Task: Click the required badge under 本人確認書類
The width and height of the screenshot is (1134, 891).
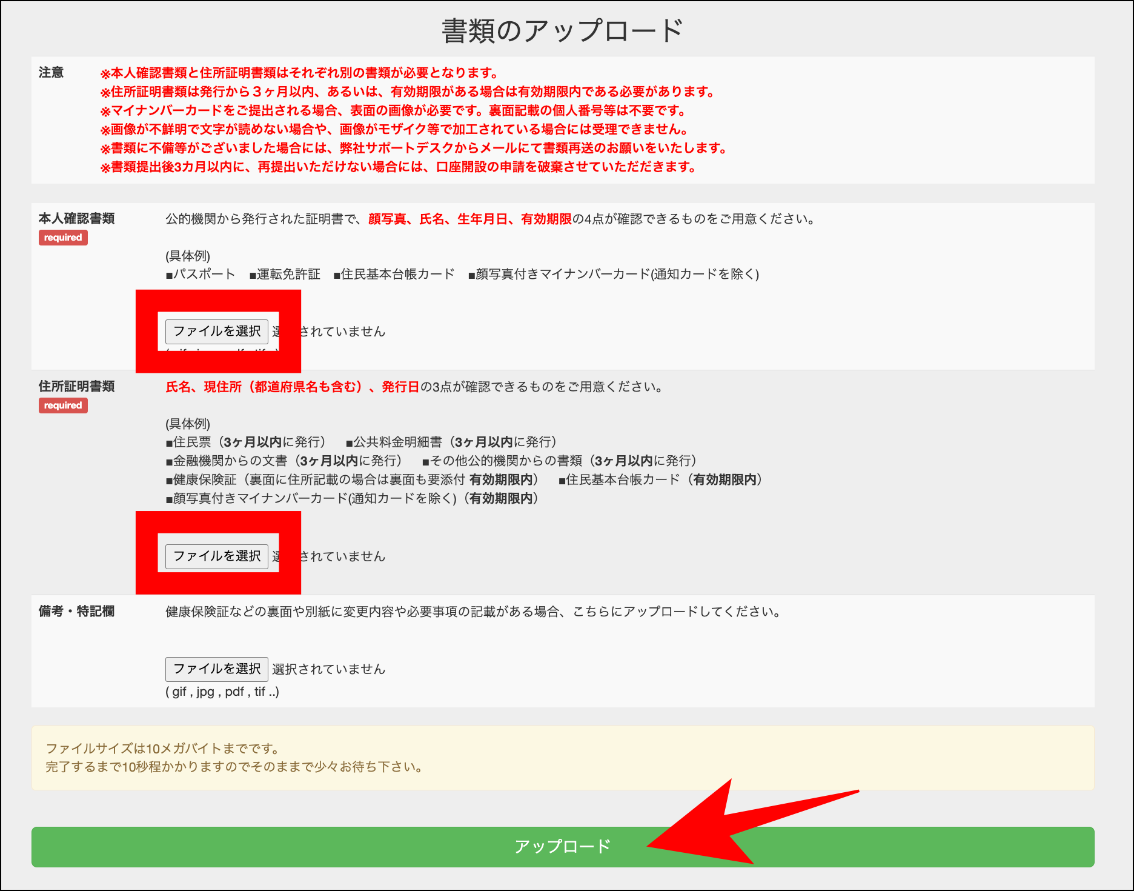Action: tap(62, 238)
